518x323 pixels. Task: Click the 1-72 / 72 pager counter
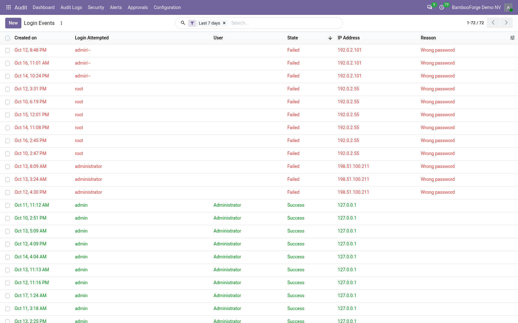475,23
